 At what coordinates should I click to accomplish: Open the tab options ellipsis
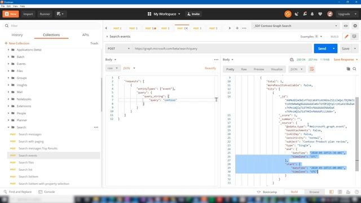tap(244, 28)
